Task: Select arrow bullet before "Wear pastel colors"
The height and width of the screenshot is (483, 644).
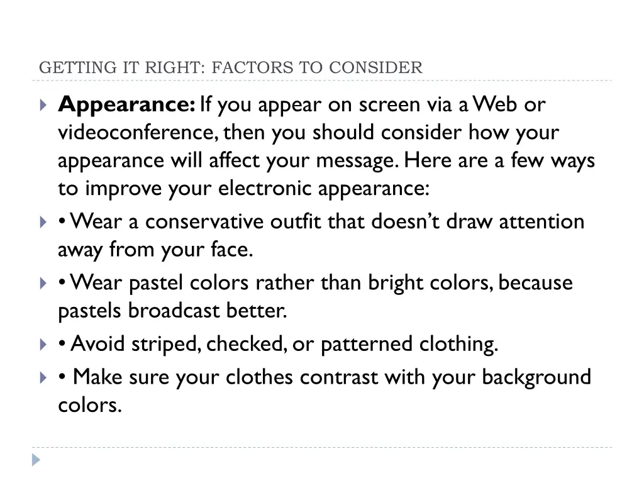Action: pyautogui.click(x=42, y=283)
